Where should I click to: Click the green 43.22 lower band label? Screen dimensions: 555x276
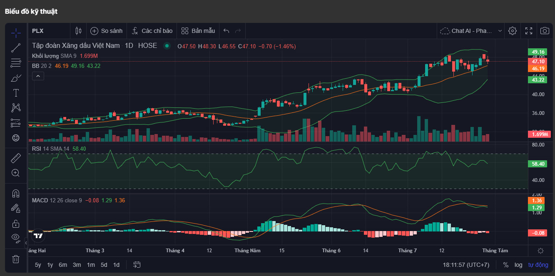click(538, 80)
